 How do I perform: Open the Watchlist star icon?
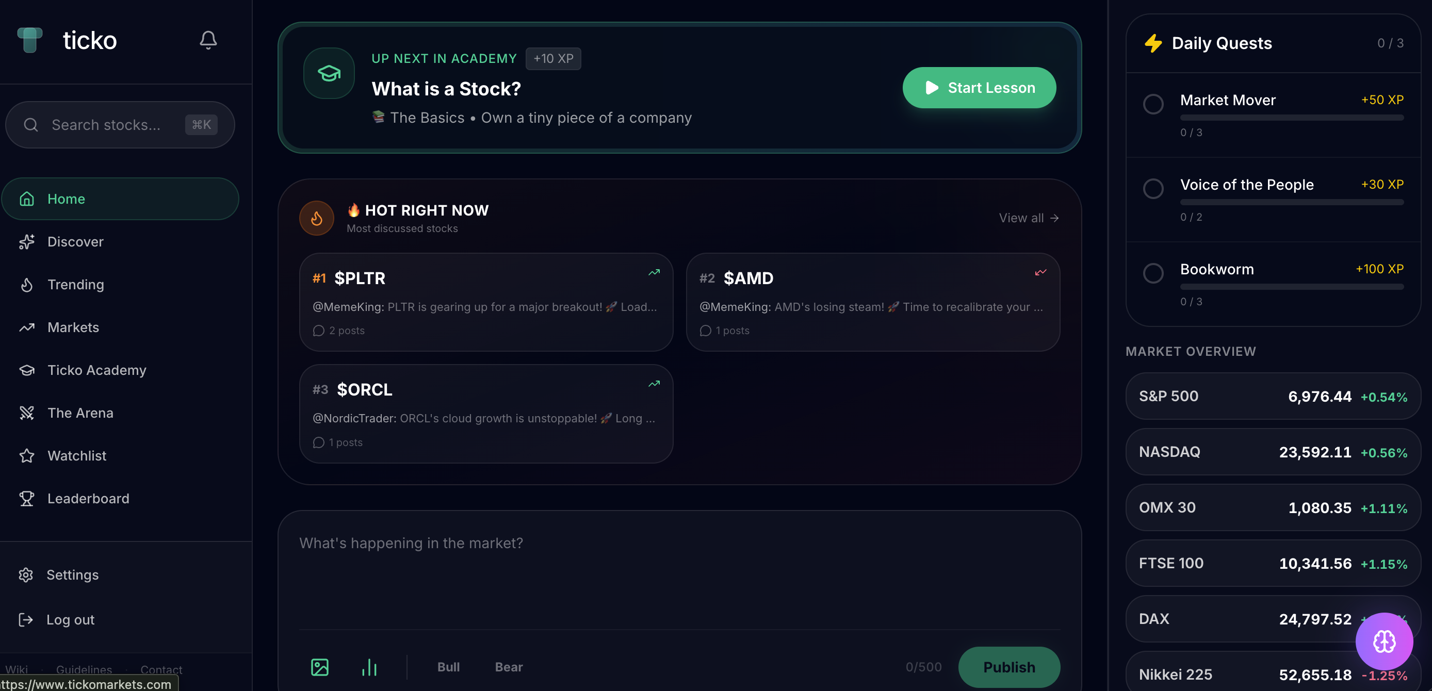(27, 456)
